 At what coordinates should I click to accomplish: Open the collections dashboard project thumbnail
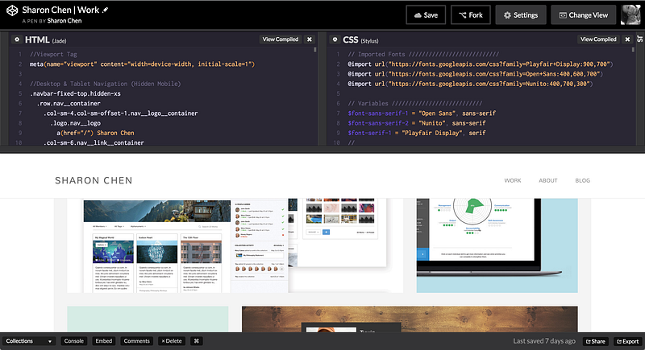pyautogui.click(x=235, y=245)
